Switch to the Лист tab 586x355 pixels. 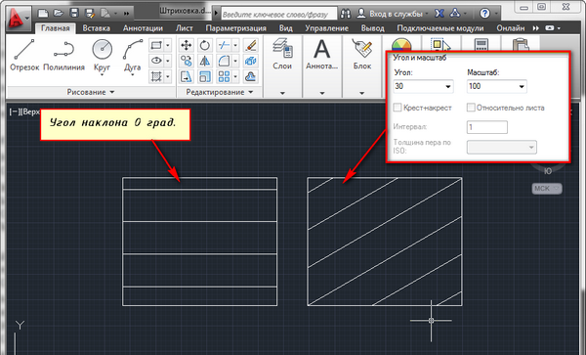(x=185, y=28)
